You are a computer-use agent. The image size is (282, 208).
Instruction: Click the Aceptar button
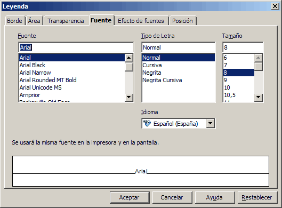tap(130, 197)
